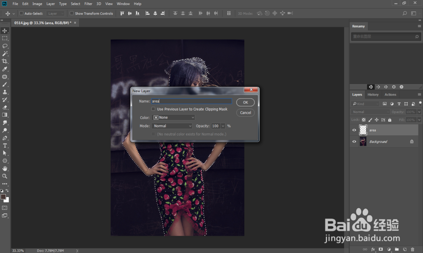Confirm New Layer dialog with OK

245,102
